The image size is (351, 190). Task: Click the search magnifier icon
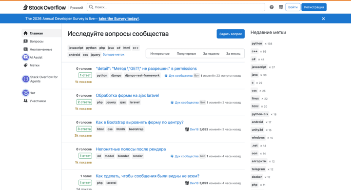(x=91, y=7)
